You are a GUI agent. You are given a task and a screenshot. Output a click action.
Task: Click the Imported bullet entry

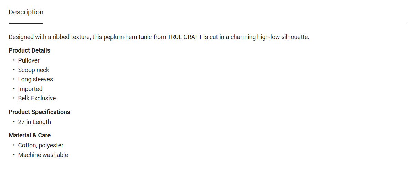pyautogui.click(x=30, y=89)
